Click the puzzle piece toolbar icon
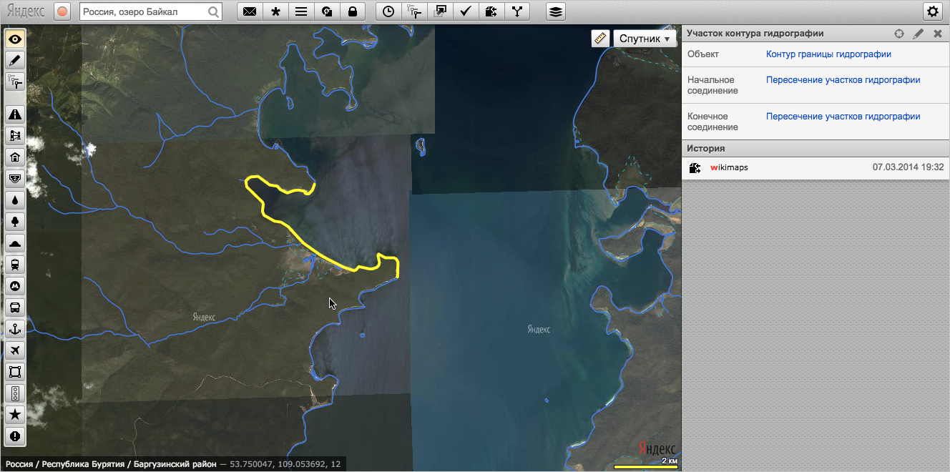This screenshot has width=950, height=472. (x=491, y=11)
